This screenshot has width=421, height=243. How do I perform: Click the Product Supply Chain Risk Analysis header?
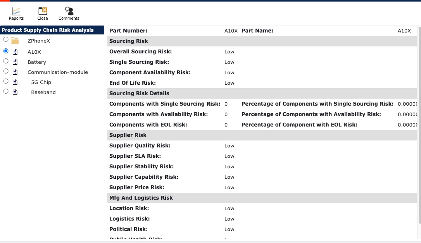pyautogui.click(x=52, y=30)
